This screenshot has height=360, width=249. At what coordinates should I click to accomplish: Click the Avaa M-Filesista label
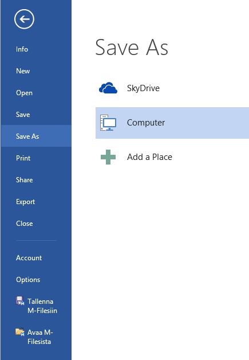pos(40,337)
